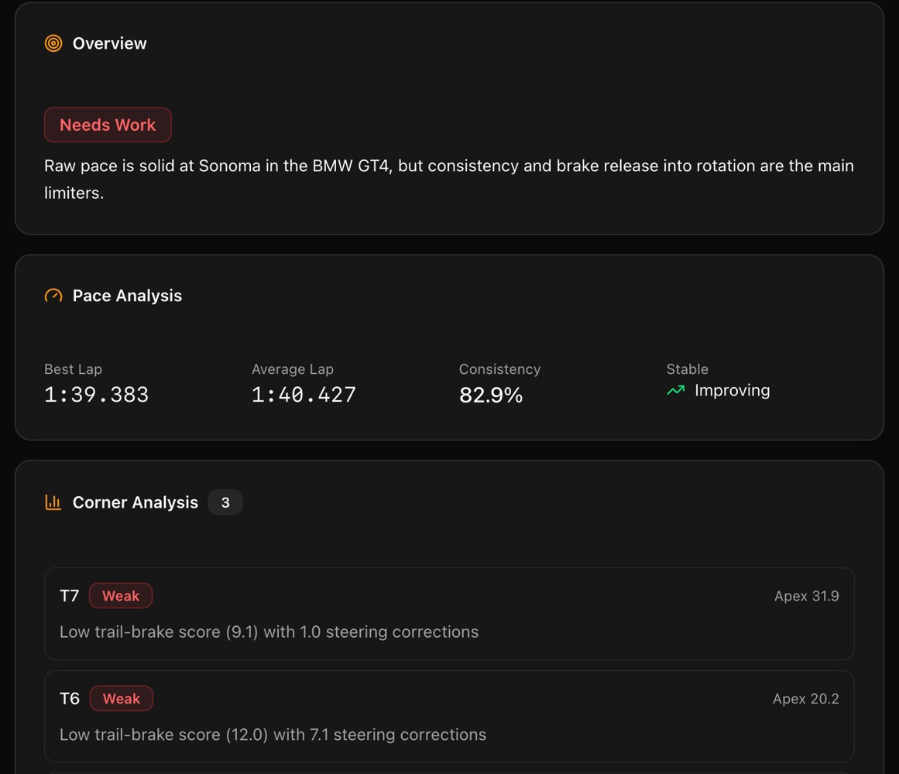Click the Improving trend text
This screenshot has height=774, width=899.
pyautogui.click(x=733, y=391)
